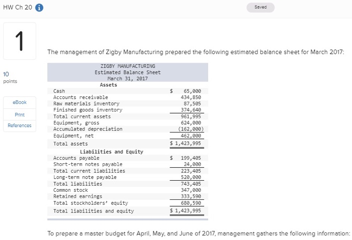Click the HW Ch 20 title

(18, 8)
